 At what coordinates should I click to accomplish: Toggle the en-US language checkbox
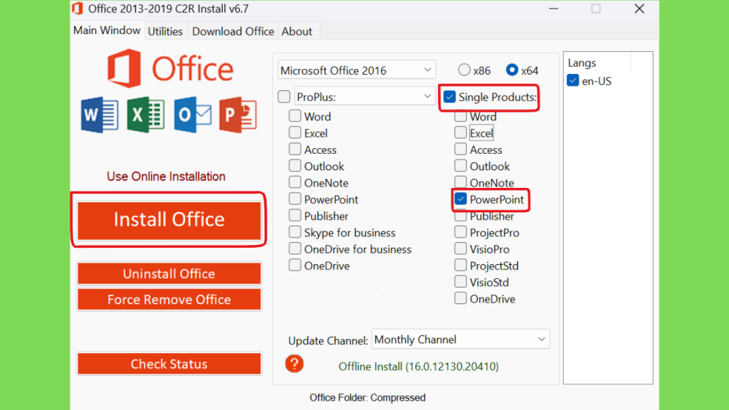(573, 80)
